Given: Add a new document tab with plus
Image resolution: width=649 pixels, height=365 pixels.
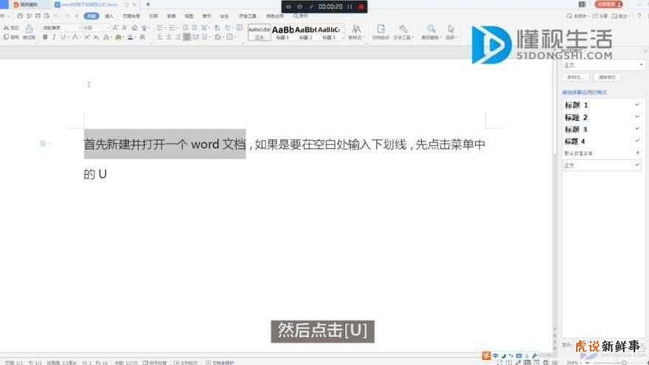Looking at the screenshot, I should (x=147, y=4).
